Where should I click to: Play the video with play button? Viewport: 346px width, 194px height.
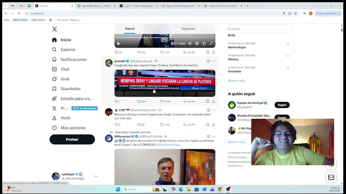click(x=118, y=44)
